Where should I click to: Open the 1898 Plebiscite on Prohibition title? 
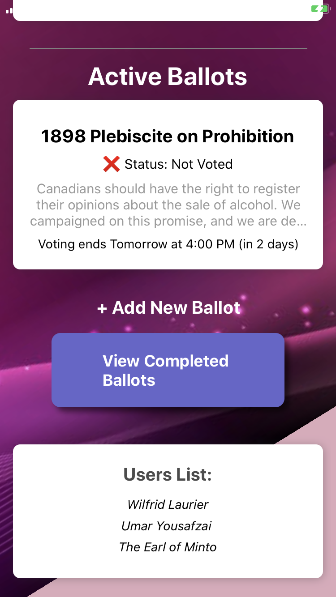coord(168,136)
